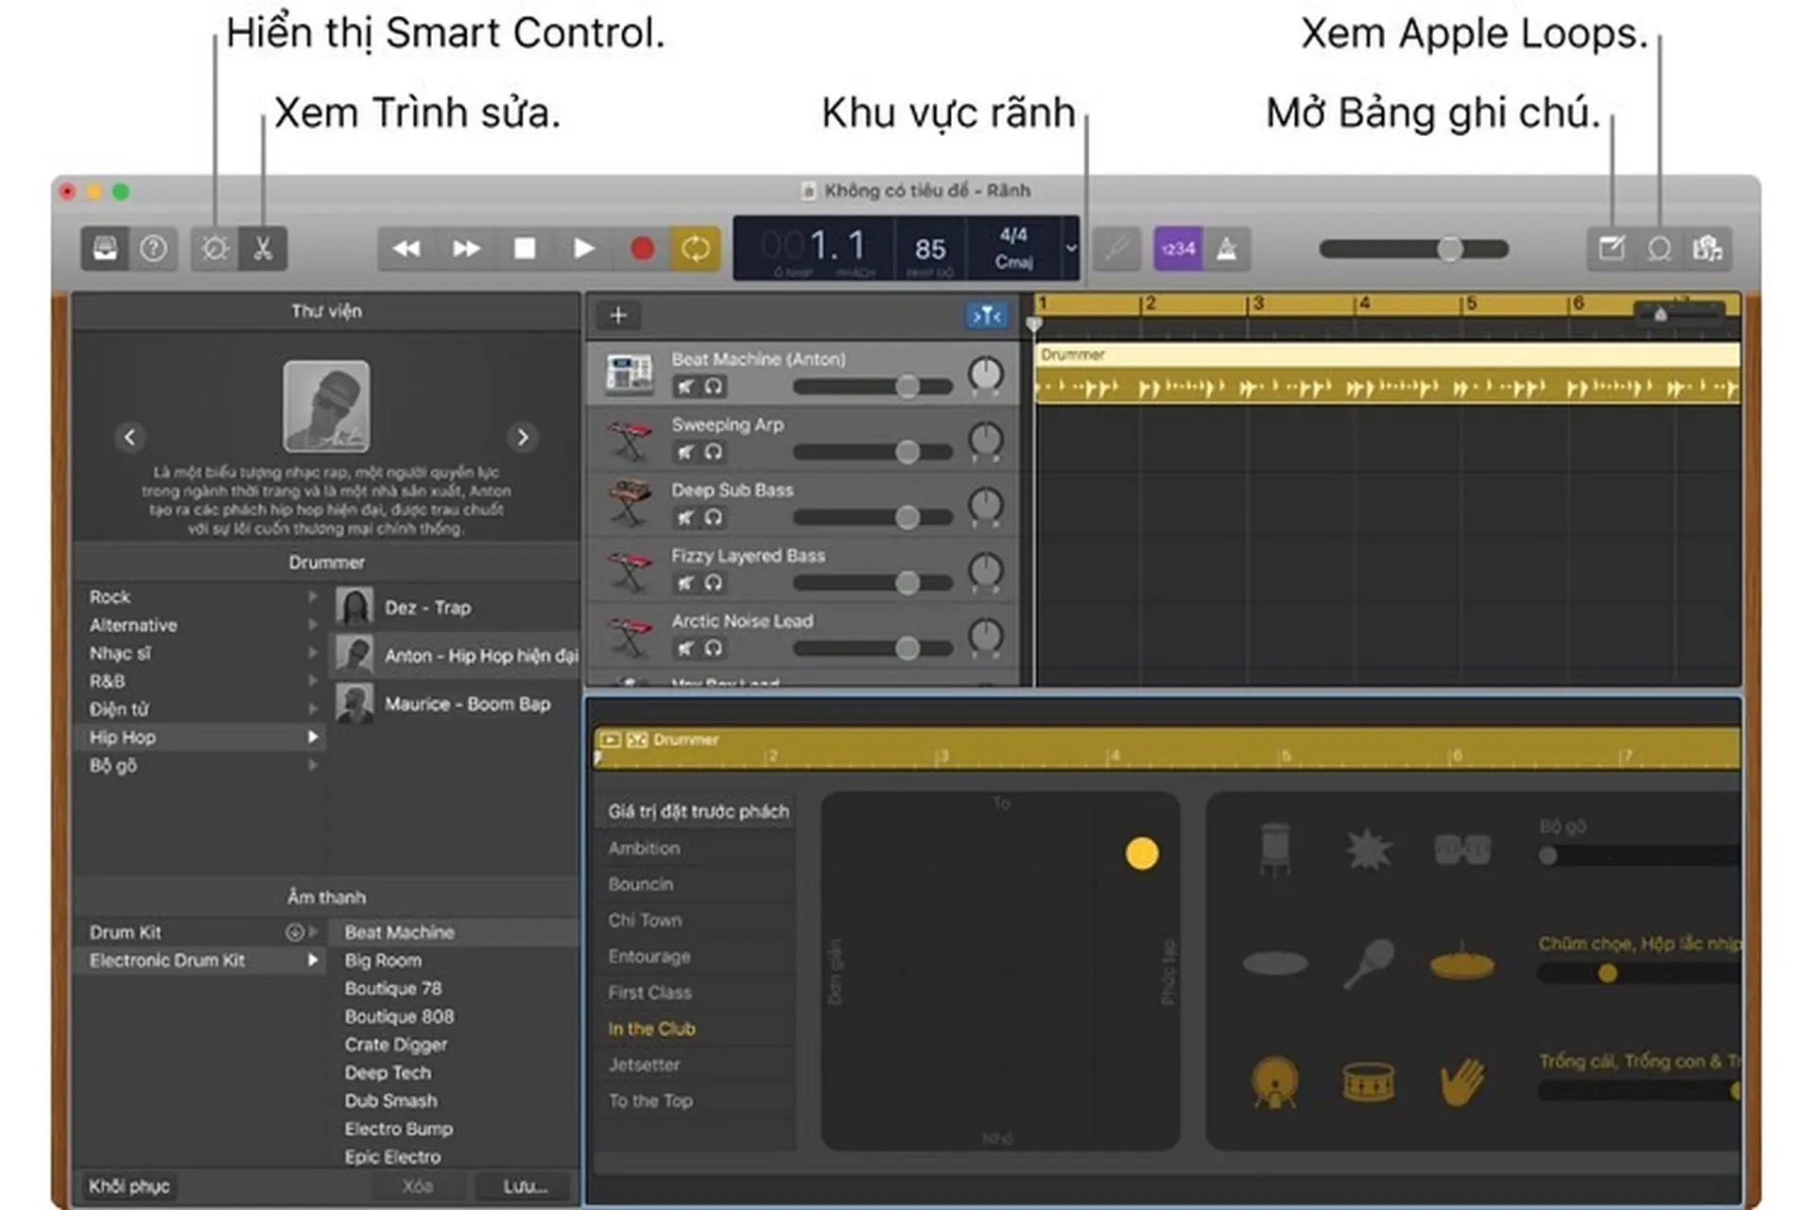Show Smart Controls knob icon
1815x1210 pixels.
215,249
